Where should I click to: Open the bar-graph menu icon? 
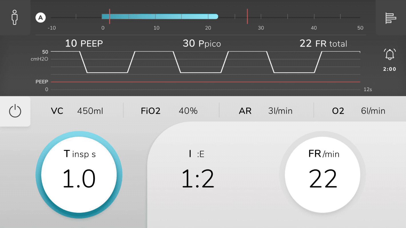(x=391, y=18)
